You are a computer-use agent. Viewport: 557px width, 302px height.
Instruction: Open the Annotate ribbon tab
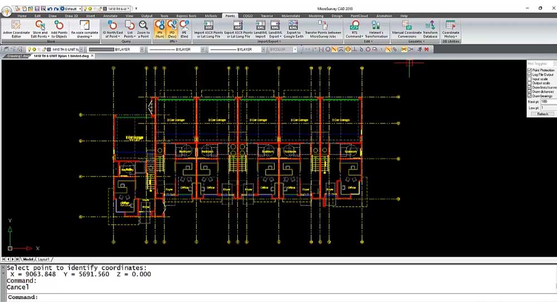tap(110, 16)
